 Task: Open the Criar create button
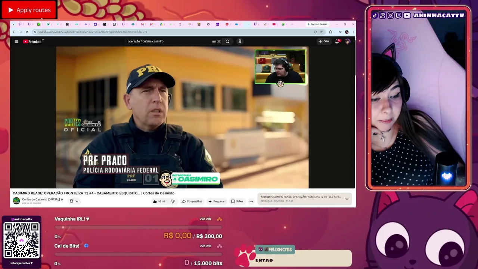coord(324,41)
